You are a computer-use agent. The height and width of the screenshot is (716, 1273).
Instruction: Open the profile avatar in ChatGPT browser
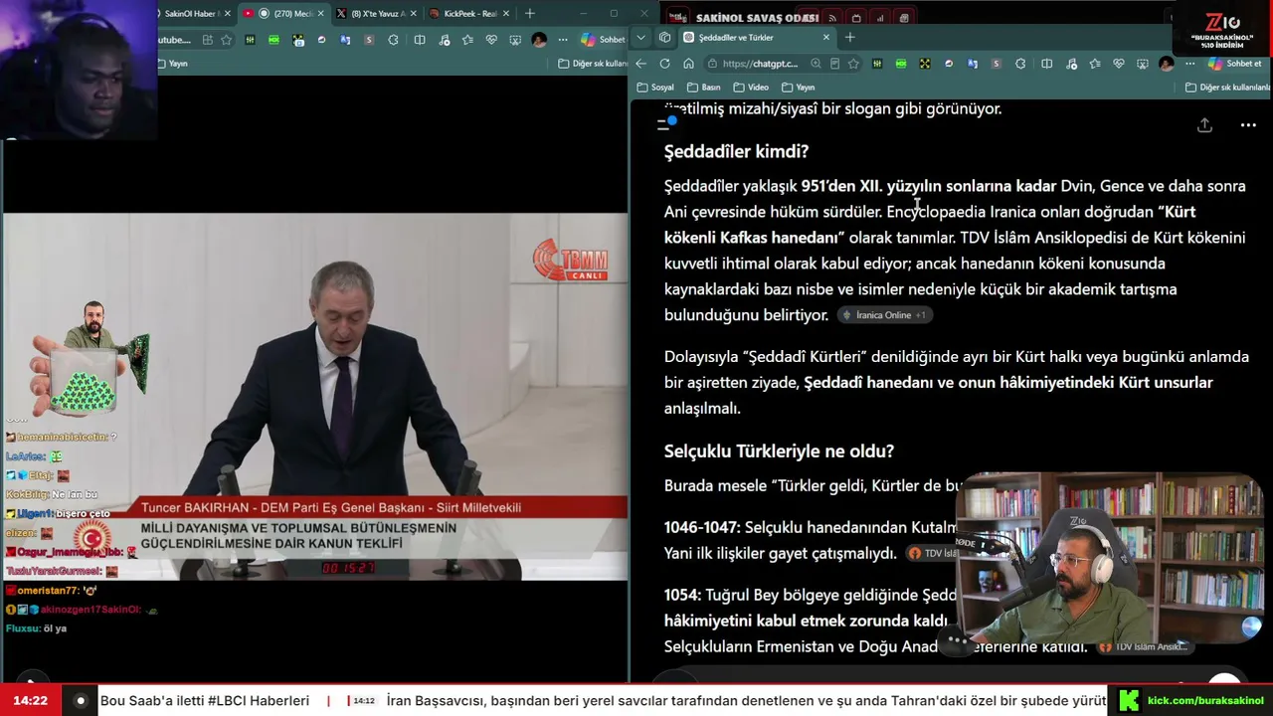[1167, 64]
